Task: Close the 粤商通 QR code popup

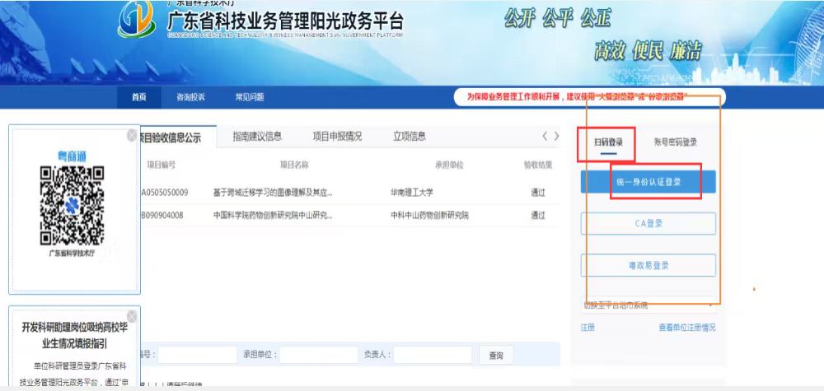Action: click(131, 135)
